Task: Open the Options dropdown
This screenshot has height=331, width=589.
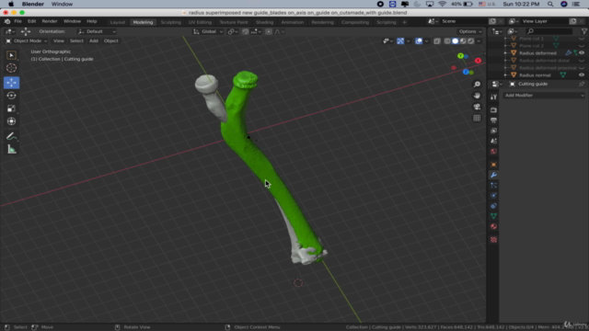Action: point(470,31)
